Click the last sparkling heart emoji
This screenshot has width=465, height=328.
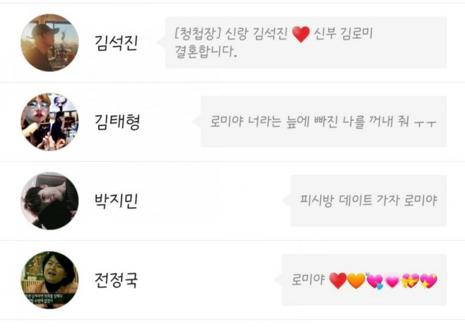pos(428,281)
